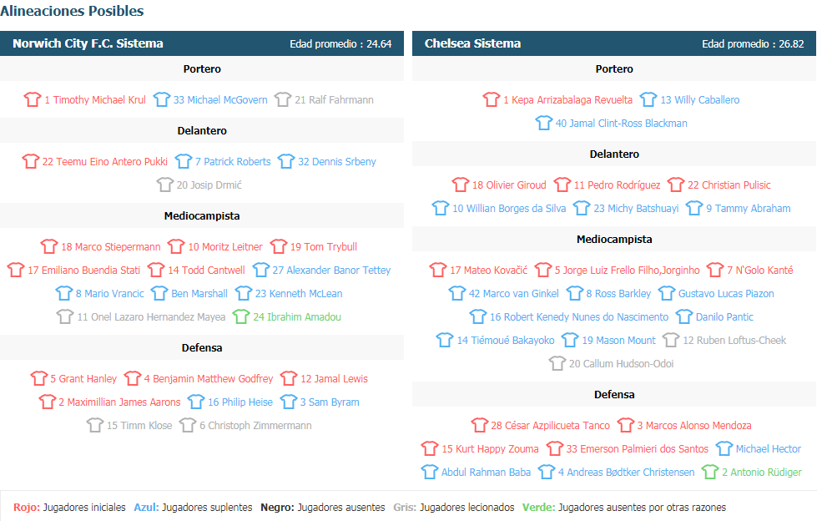Click the red jersey icon beside Kepa Arrizabalaga
Screen dimensions: 817x521
click(492, 99)
